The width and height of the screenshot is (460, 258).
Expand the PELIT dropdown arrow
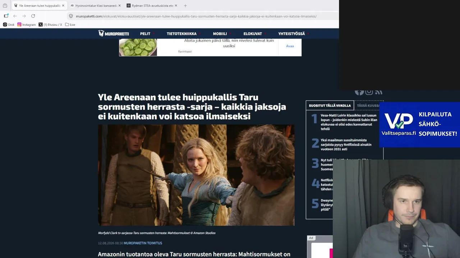tap(154, 34)
